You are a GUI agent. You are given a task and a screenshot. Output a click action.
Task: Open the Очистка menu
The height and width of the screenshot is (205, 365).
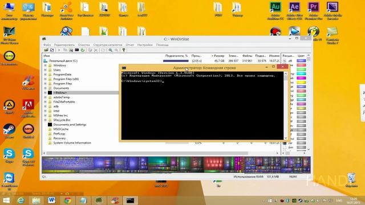[84, 44]
